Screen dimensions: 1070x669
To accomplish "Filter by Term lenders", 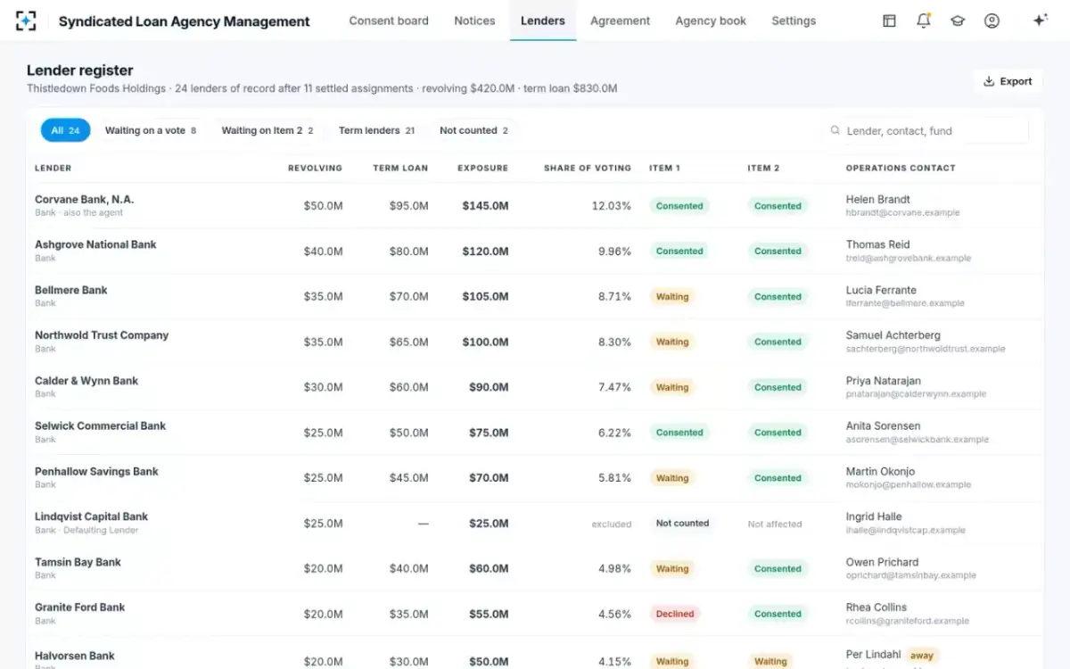I will click(376, 130).
